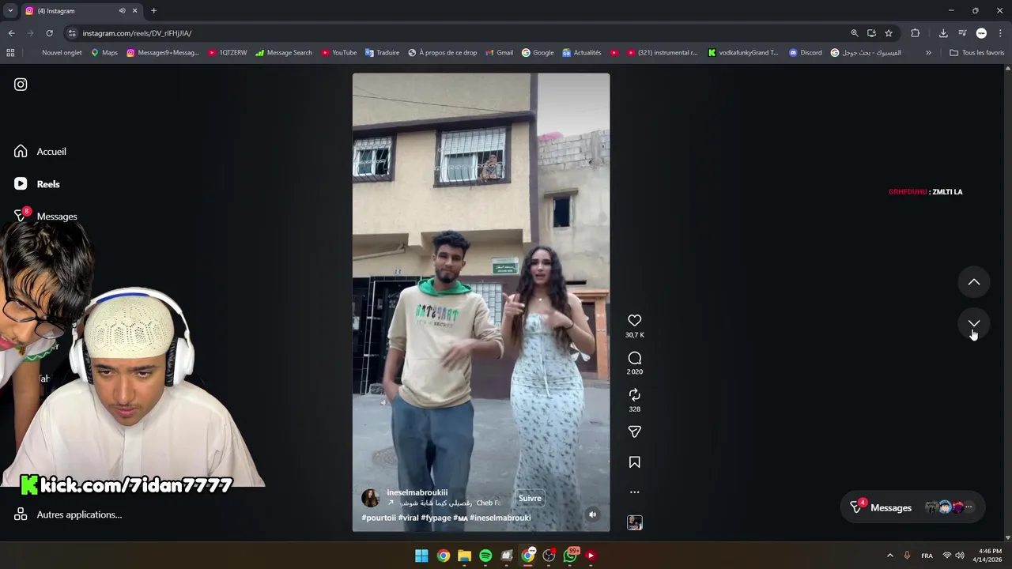Share the reel via paper plane icon
Viewport: 1012px width, 569px height.
click(634, 431)
